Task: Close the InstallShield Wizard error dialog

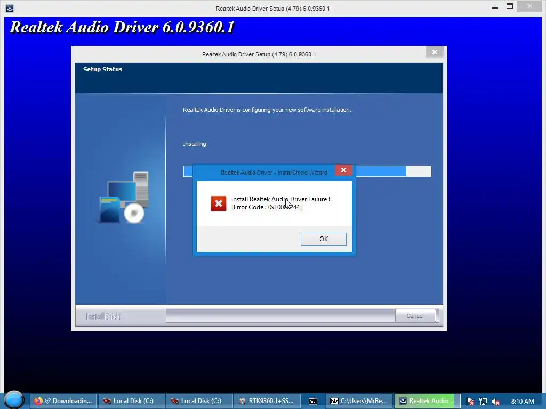Action: click(x=343, y=170)
